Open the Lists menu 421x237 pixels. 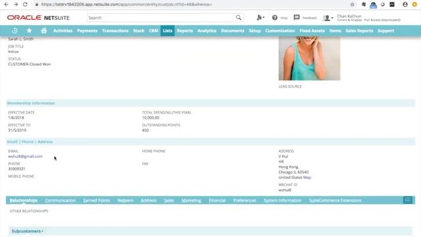click(x=167, y=31)
